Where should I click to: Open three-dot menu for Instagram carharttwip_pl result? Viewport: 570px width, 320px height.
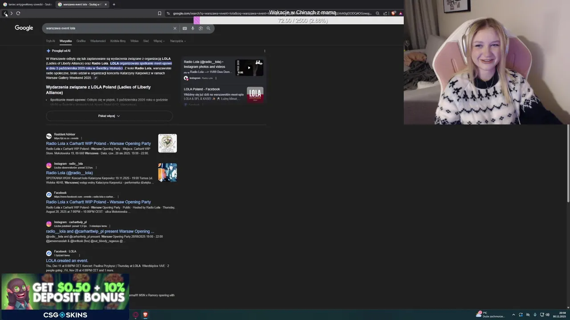(110, 226)
